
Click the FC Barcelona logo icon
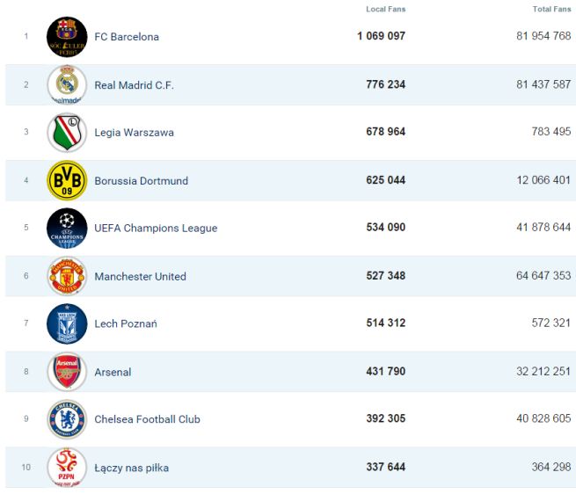(67, 37)
